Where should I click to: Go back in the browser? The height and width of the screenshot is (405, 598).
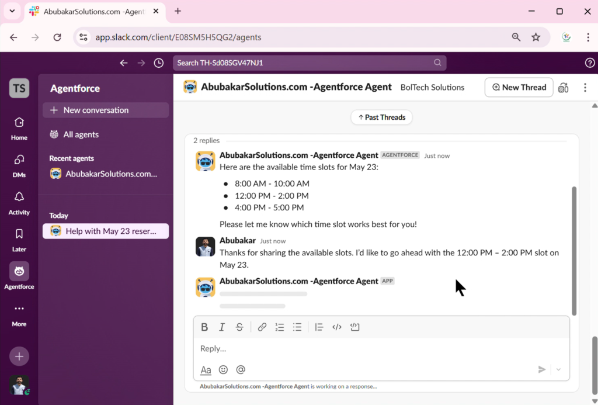coord(13,37)
